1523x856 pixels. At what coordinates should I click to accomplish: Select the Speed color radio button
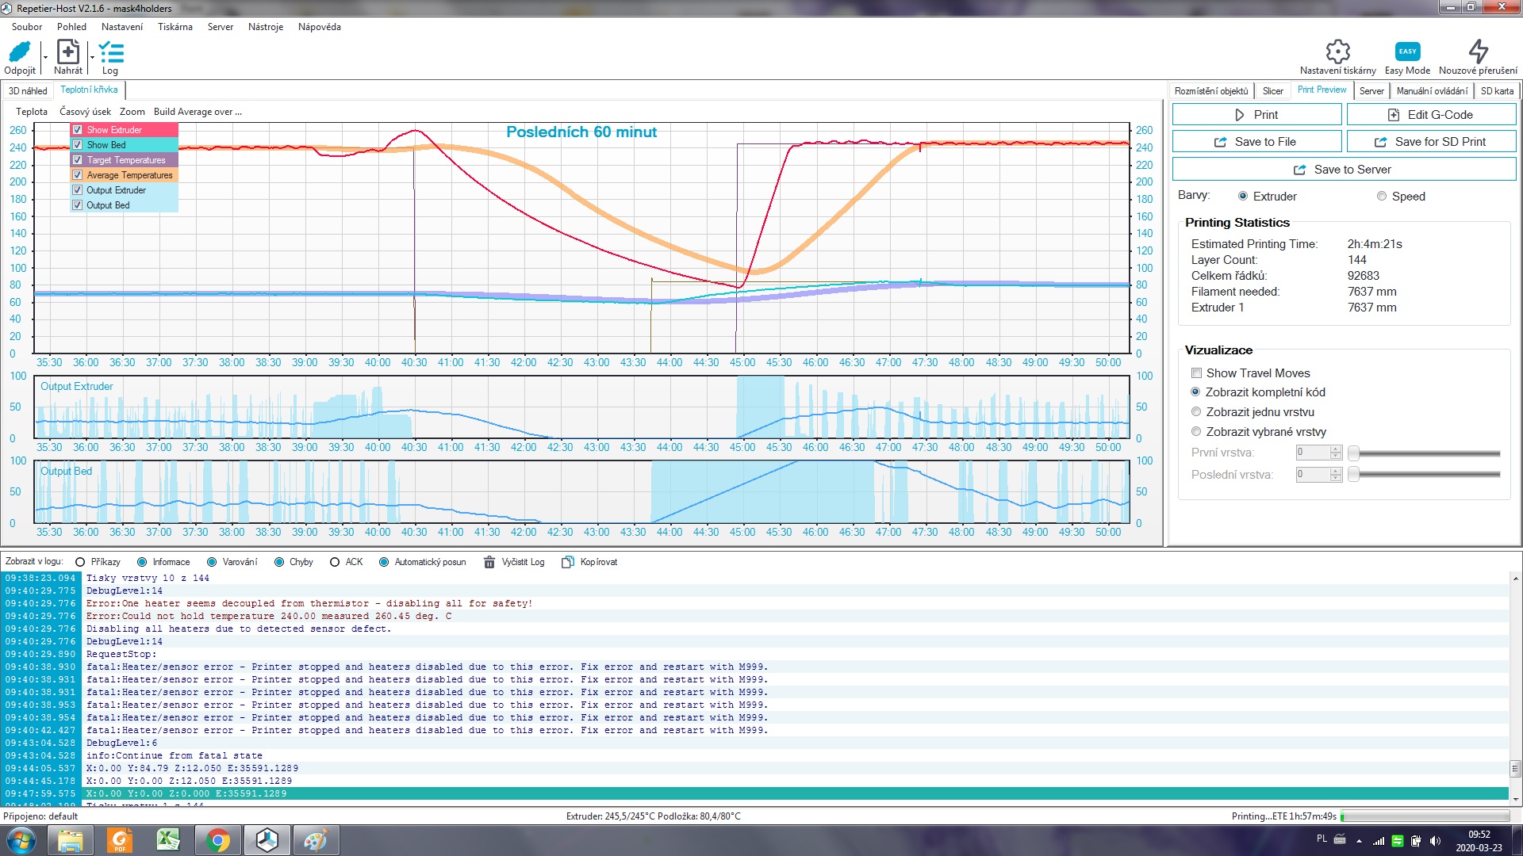[1382, 197]
